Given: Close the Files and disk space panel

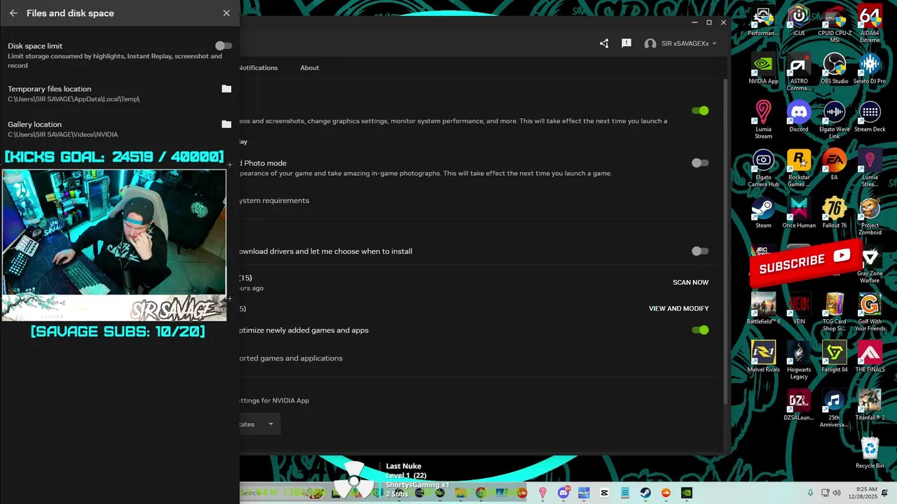Looking at the screenshot, I should [x=226, y=13].
